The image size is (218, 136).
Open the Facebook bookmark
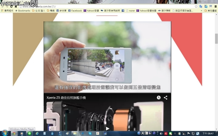(75, 11)
